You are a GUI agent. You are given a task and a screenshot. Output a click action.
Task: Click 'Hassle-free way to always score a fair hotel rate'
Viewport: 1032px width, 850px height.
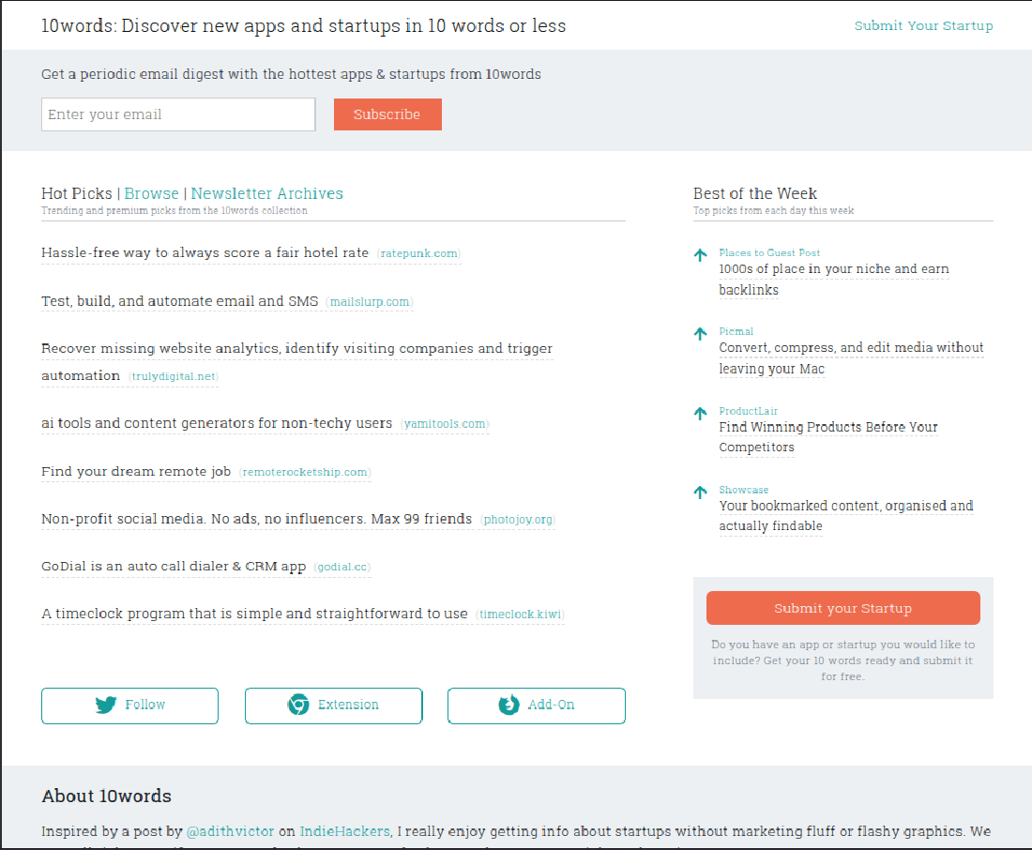(205, 252)
